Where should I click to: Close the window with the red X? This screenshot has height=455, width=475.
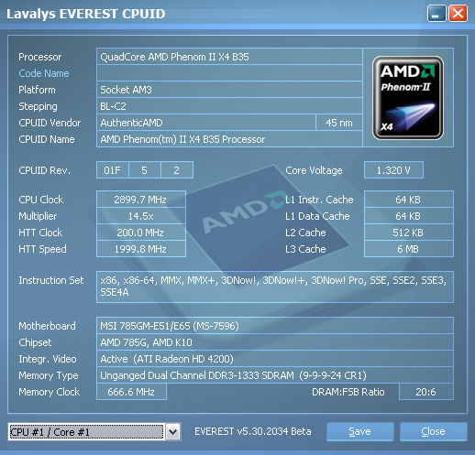pos(458,14)
